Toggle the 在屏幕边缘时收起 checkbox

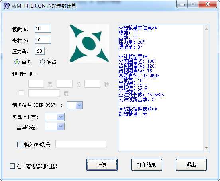pos(12,166)
